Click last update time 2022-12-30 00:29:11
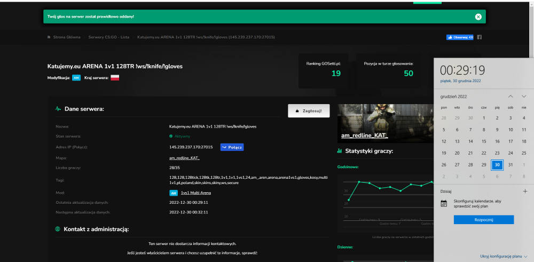Viewport: 534px width, 262px height. pos(189,202)
